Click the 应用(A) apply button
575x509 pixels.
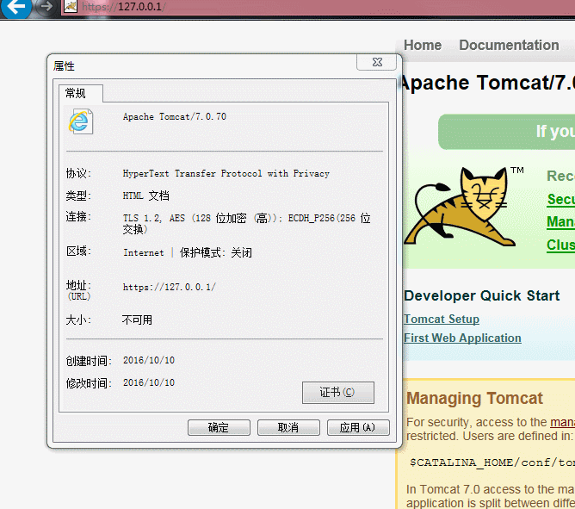coord(358,427)
